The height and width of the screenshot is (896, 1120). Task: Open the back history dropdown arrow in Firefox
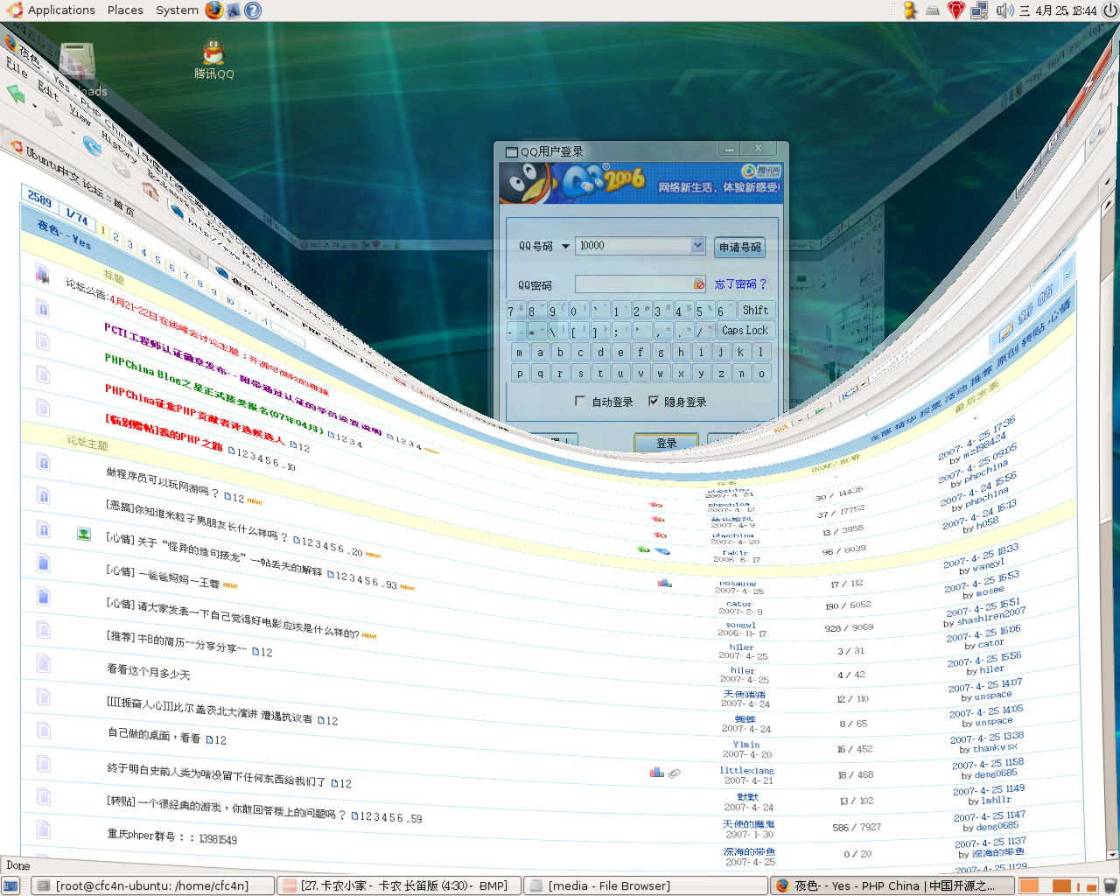35,107
